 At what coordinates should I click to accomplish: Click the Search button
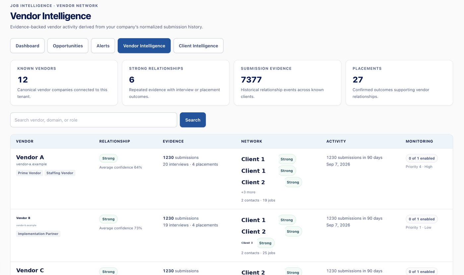coord(193,120)
